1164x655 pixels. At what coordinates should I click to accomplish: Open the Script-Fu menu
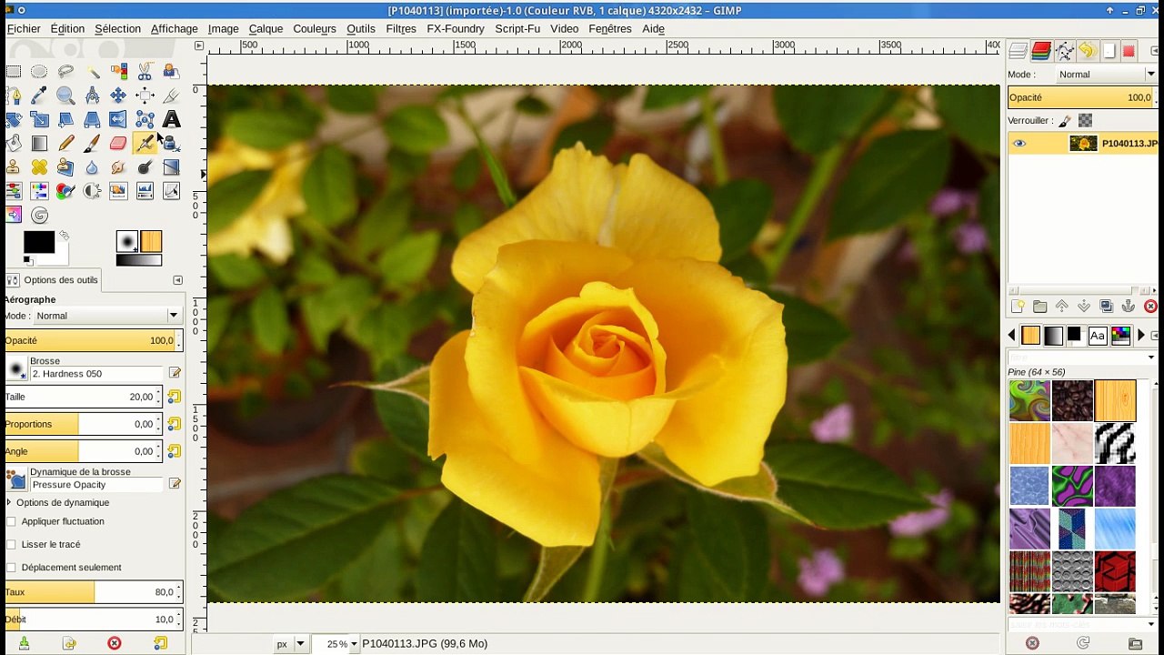tap(517, 29)
